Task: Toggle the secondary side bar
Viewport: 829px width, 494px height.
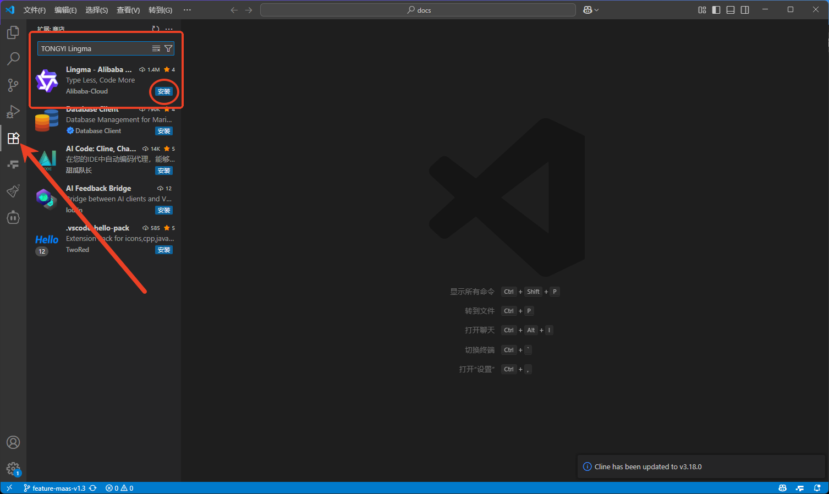Action: pos(745,10)
